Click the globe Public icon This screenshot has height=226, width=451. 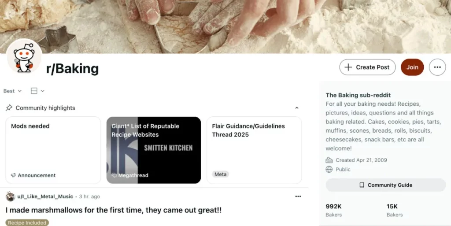[x=329, y=169]
